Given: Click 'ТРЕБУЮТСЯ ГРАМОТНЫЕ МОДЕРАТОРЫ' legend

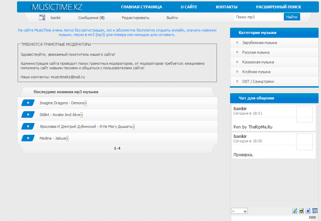Looking at the screenshot, I should click(x=56, y=44).
